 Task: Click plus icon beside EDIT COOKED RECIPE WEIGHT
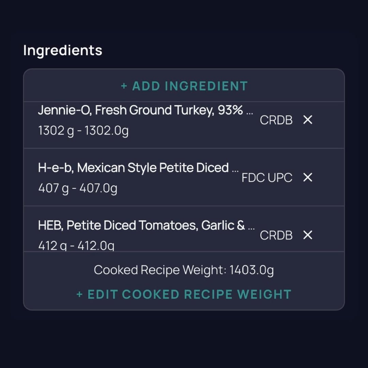coord(79,294)
